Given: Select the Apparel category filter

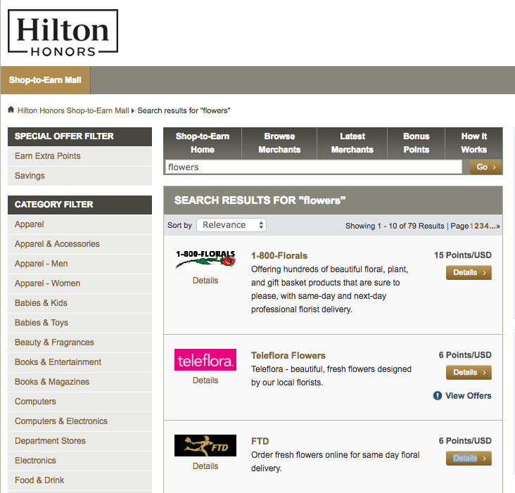Looking at the screenshot, I should click(80, 224).
